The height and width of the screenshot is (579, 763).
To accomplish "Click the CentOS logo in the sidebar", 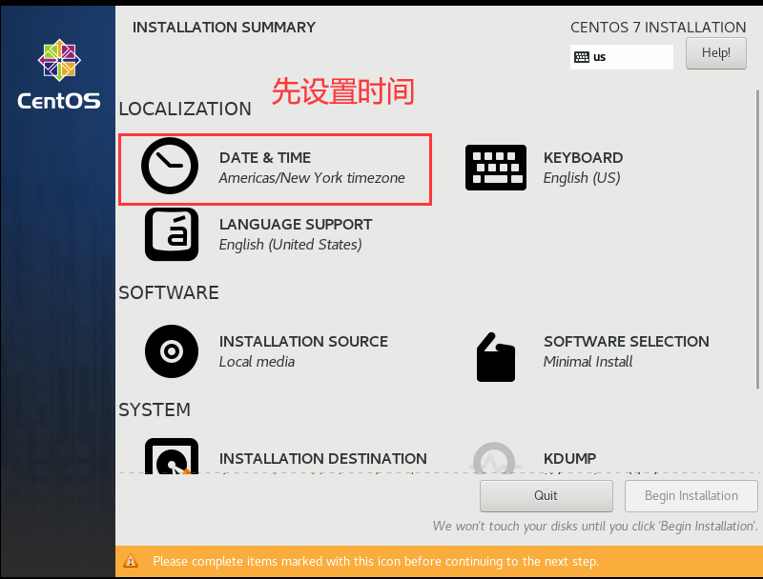I will click(59, 74).
